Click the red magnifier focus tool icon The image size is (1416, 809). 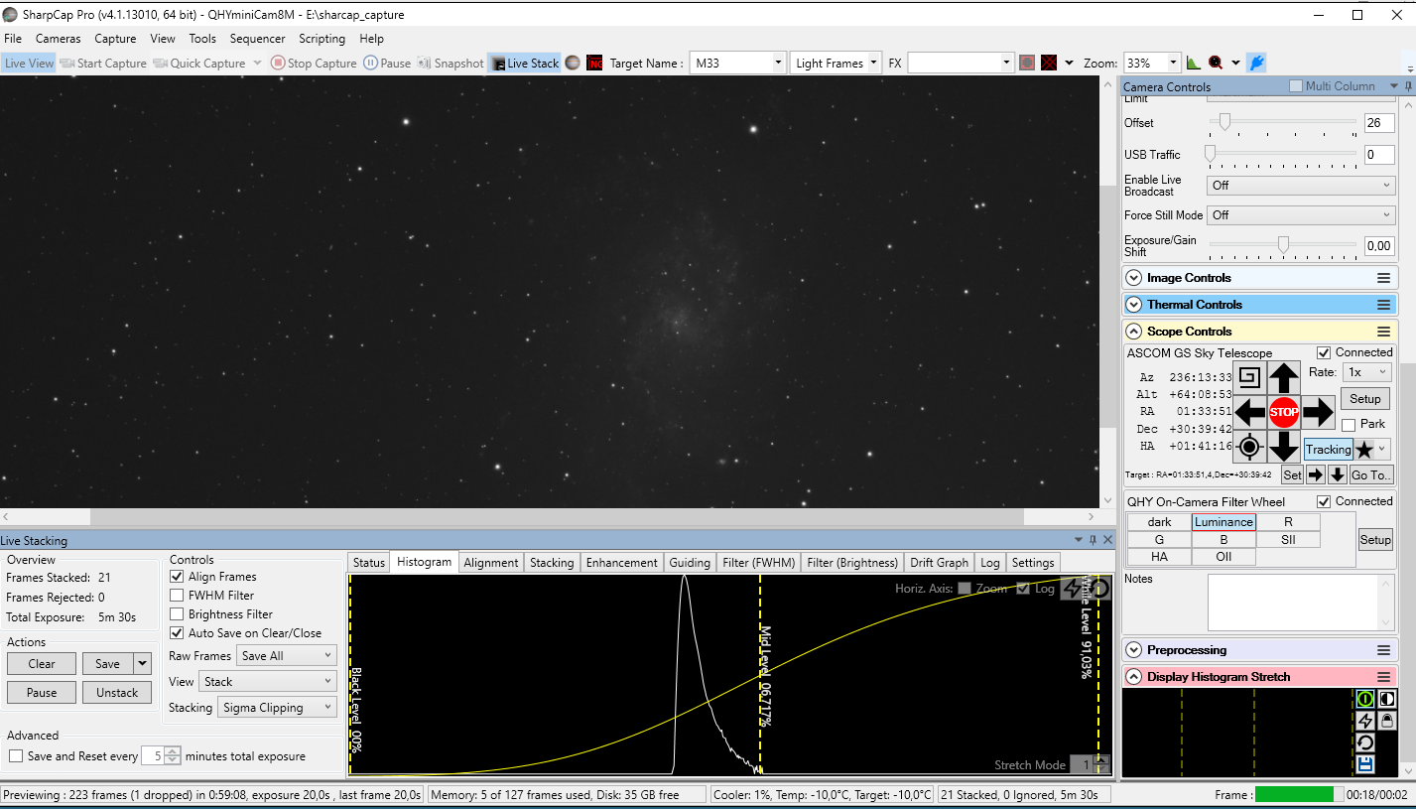(1215, 64)
